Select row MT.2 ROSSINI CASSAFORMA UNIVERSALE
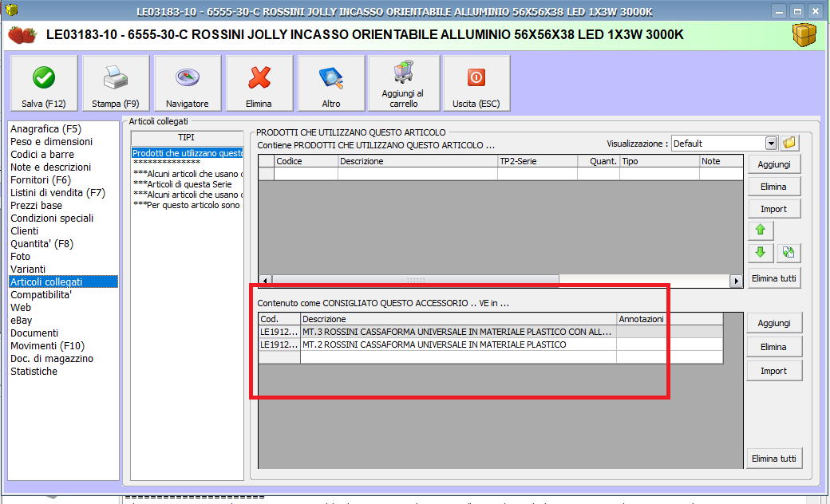The width and height of the screenshot is (830, 504). click(x=491, y=345)
